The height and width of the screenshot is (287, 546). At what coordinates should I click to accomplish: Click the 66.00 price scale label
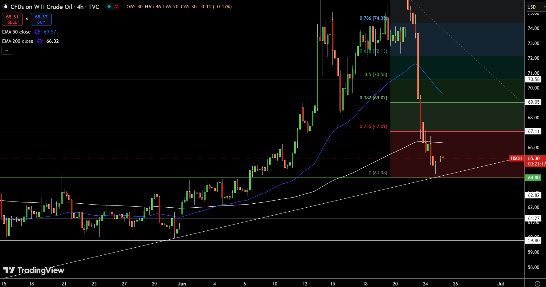coord(533,147)
